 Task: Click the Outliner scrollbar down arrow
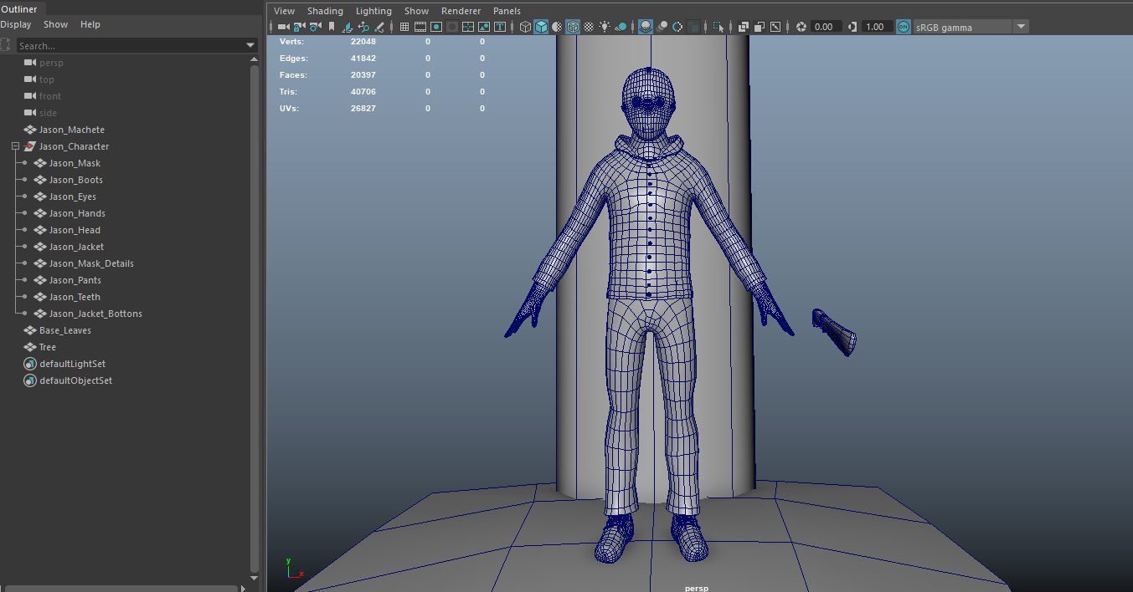[255, 577]
